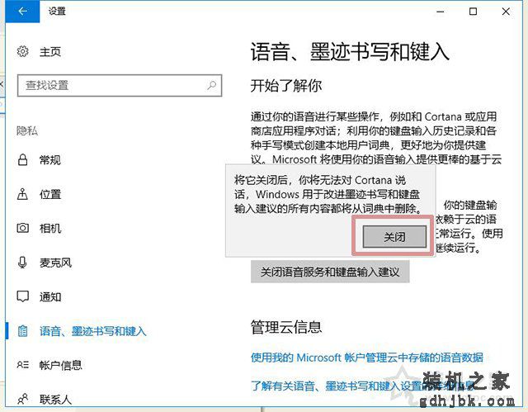Click the 开始了解你 heading
This screenshot has width=528, height=412.
tap(286, 86)
